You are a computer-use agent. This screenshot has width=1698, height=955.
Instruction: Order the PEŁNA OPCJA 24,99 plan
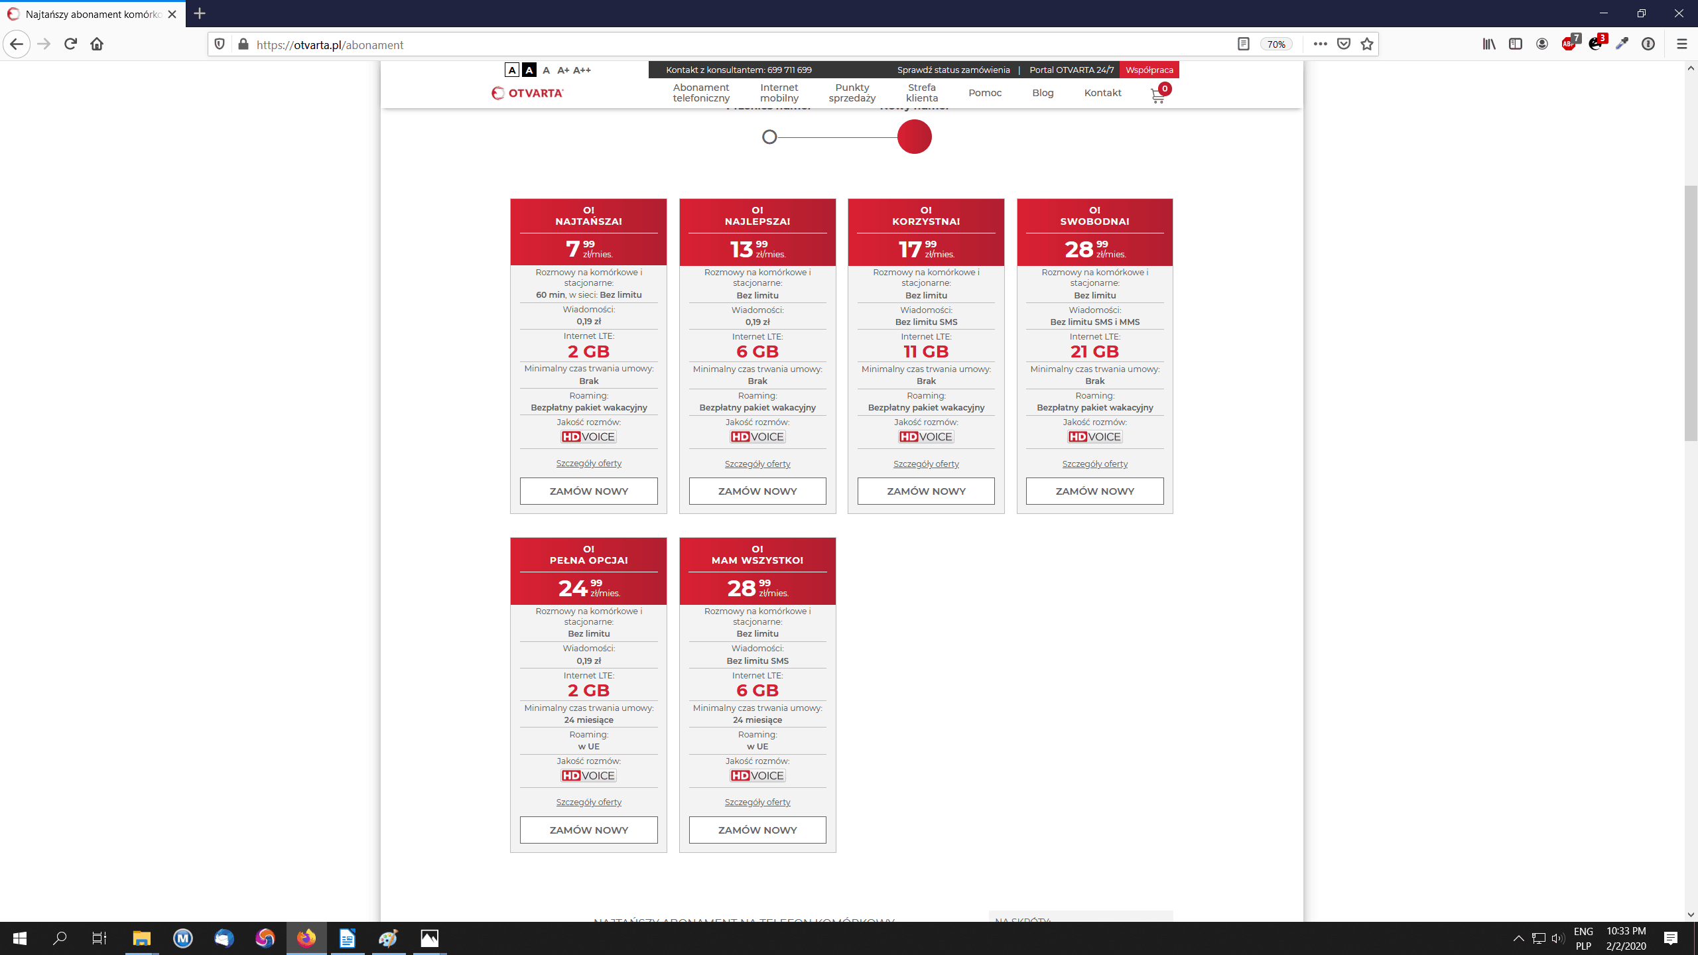[588, 830]
